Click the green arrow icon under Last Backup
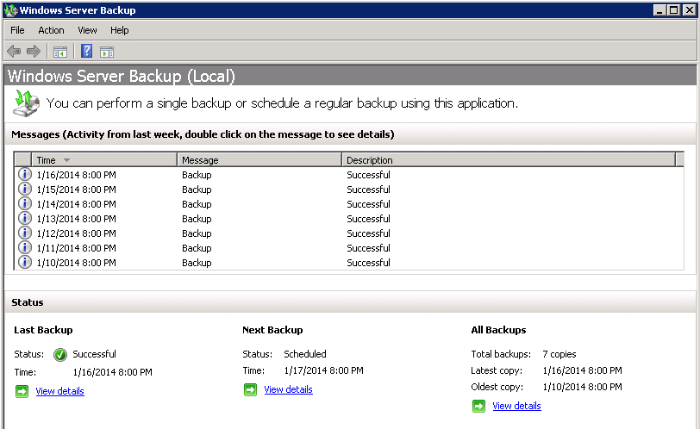This screenshot has height=429, width=700. [x=22, y=391]
